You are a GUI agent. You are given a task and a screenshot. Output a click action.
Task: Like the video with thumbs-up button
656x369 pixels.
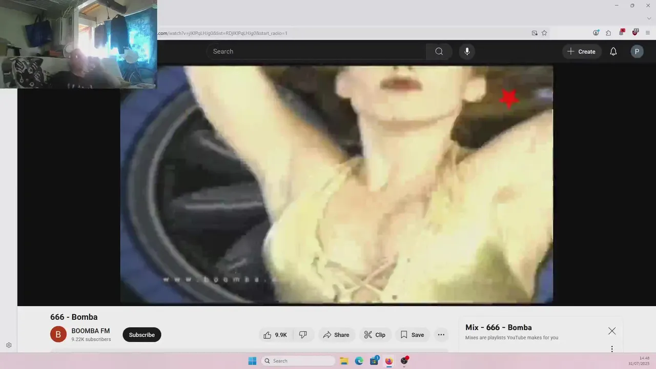click(x=275, y=335)
